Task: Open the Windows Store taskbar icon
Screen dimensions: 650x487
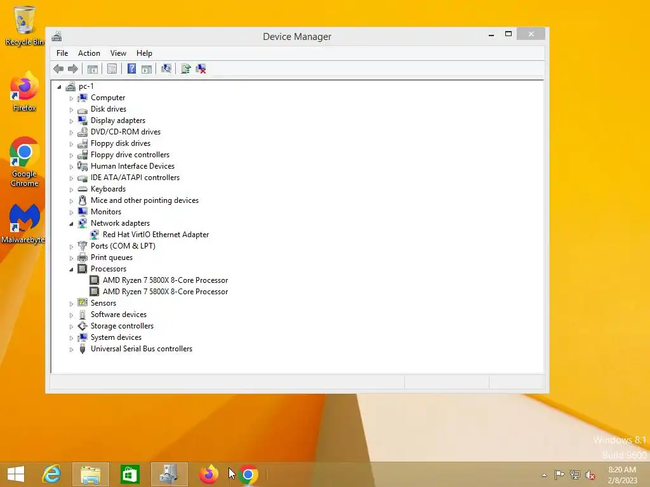Action: click(129, 474)
